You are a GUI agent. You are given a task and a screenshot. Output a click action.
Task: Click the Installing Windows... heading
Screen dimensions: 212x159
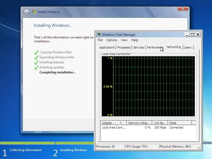(x=52, y=25)
